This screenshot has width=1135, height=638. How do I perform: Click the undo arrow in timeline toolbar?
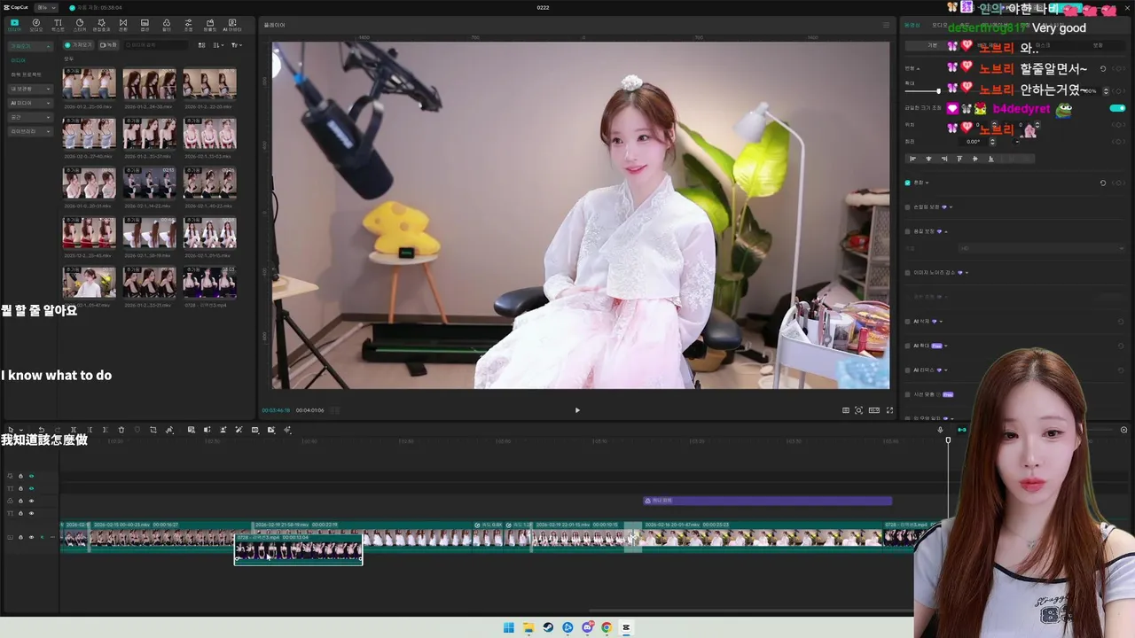41,430
